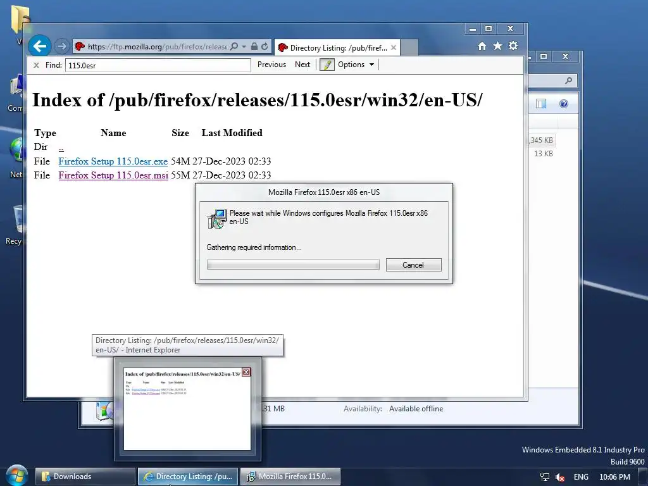
Task: Click the search magnifier in Downloads window
Action: tap(569, 80)
